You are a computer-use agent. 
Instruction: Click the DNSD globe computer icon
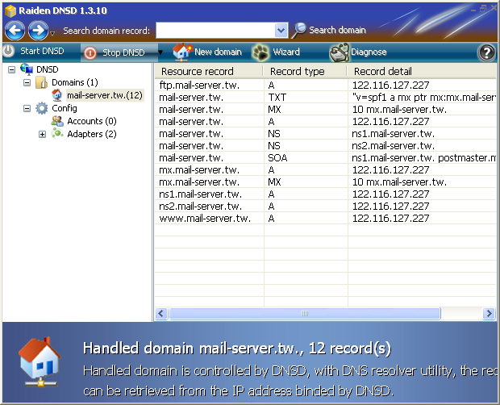coord(27,69)
